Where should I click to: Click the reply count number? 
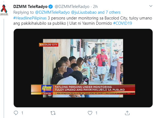coord(22,113)
